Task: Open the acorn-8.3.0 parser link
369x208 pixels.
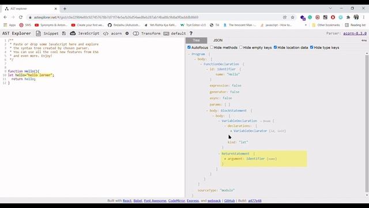Action: pos(355,34)
